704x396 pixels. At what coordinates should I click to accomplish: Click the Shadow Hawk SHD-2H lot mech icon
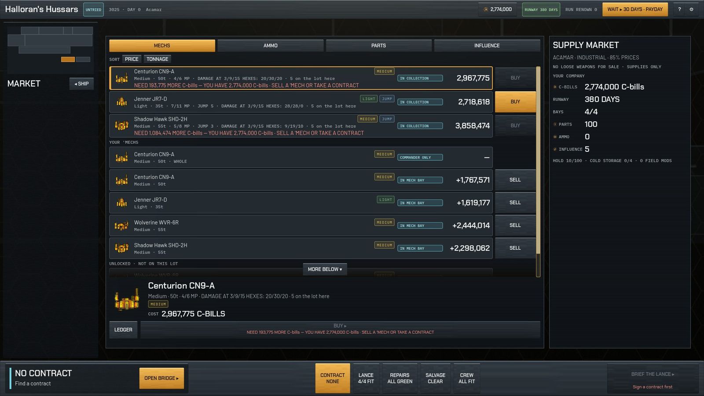click(121, 126)
